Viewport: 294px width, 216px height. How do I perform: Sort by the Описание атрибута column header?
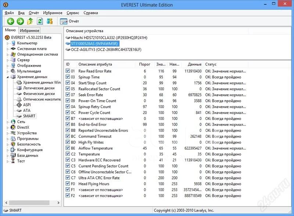coord(106,64)
